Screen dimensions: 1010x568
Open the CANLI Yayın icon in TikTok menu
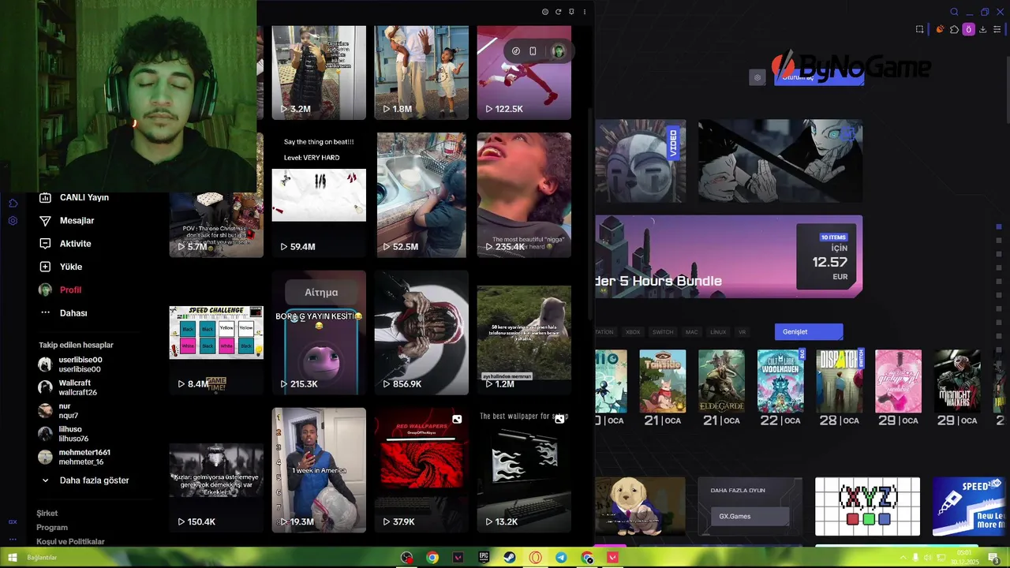point(45,197)
